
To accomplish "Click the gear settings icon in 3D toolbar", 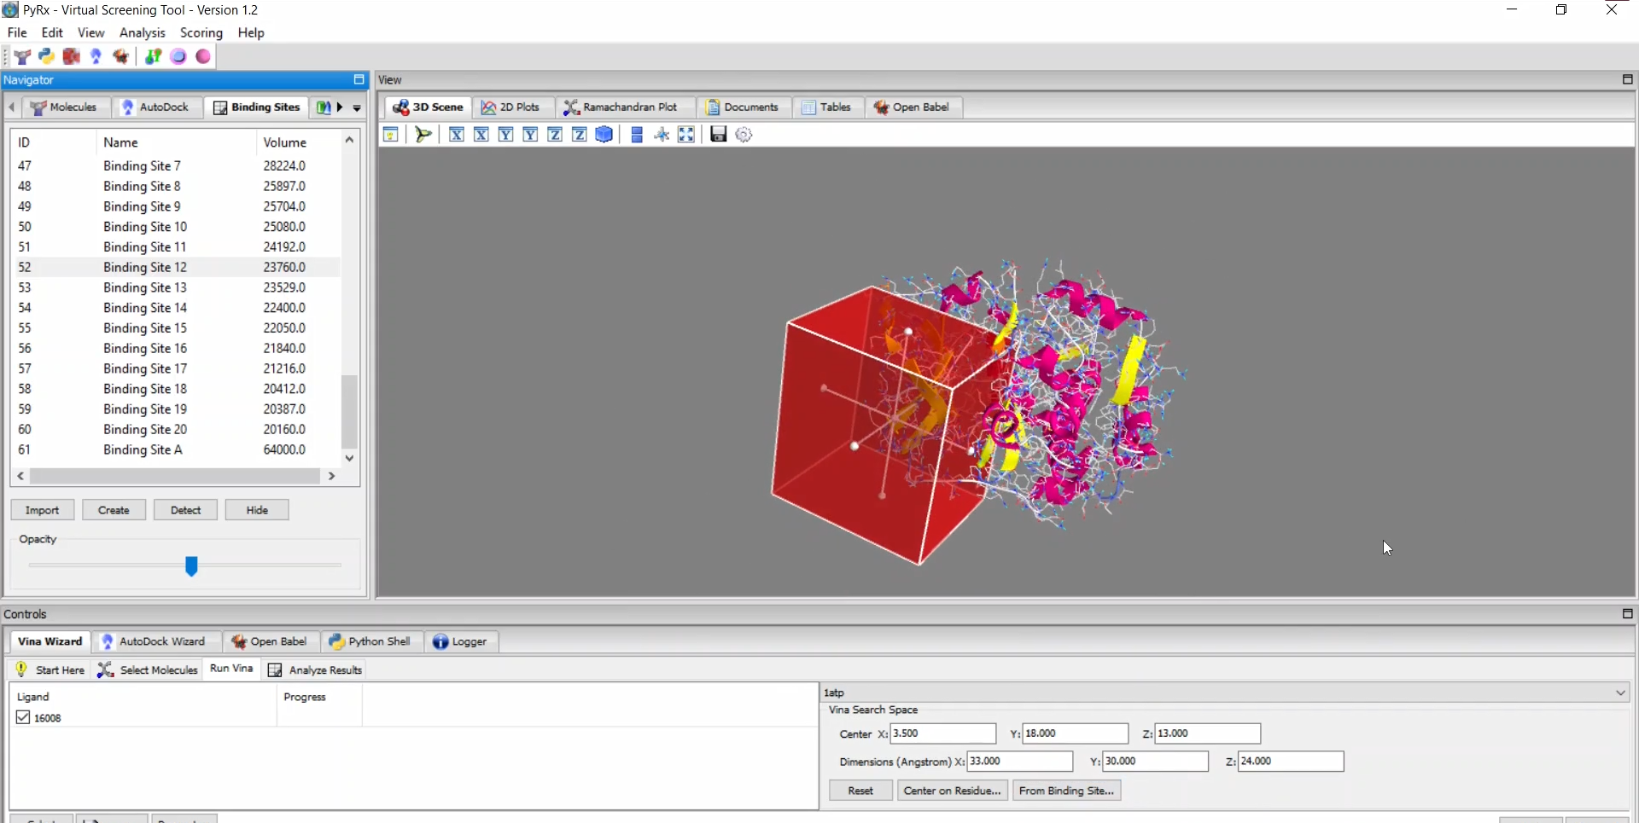I will coord(744,135).
